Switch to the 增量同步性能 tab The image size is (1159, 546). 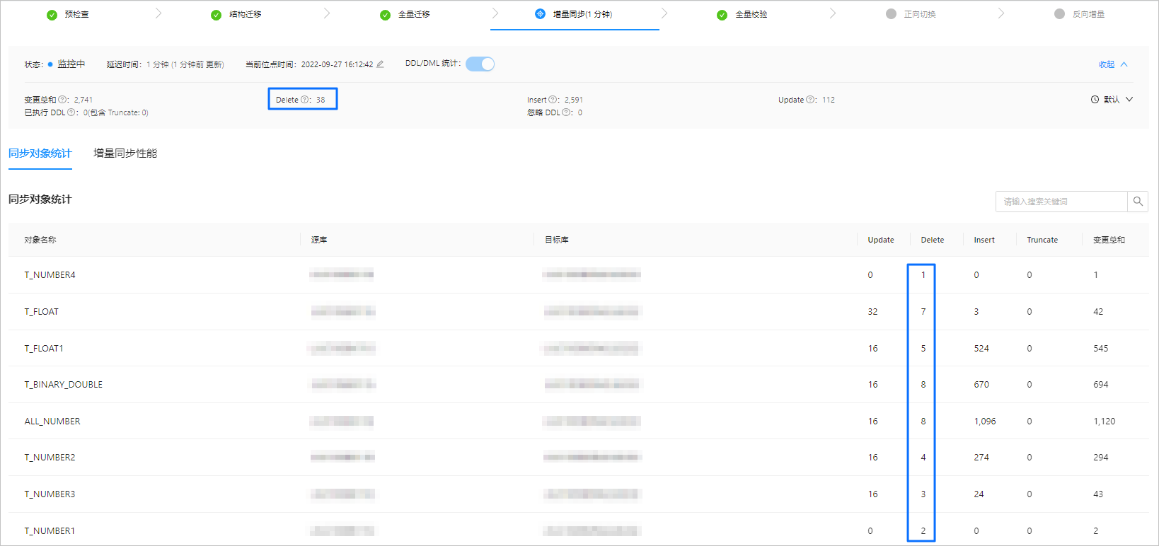click(x=125, y=153)
